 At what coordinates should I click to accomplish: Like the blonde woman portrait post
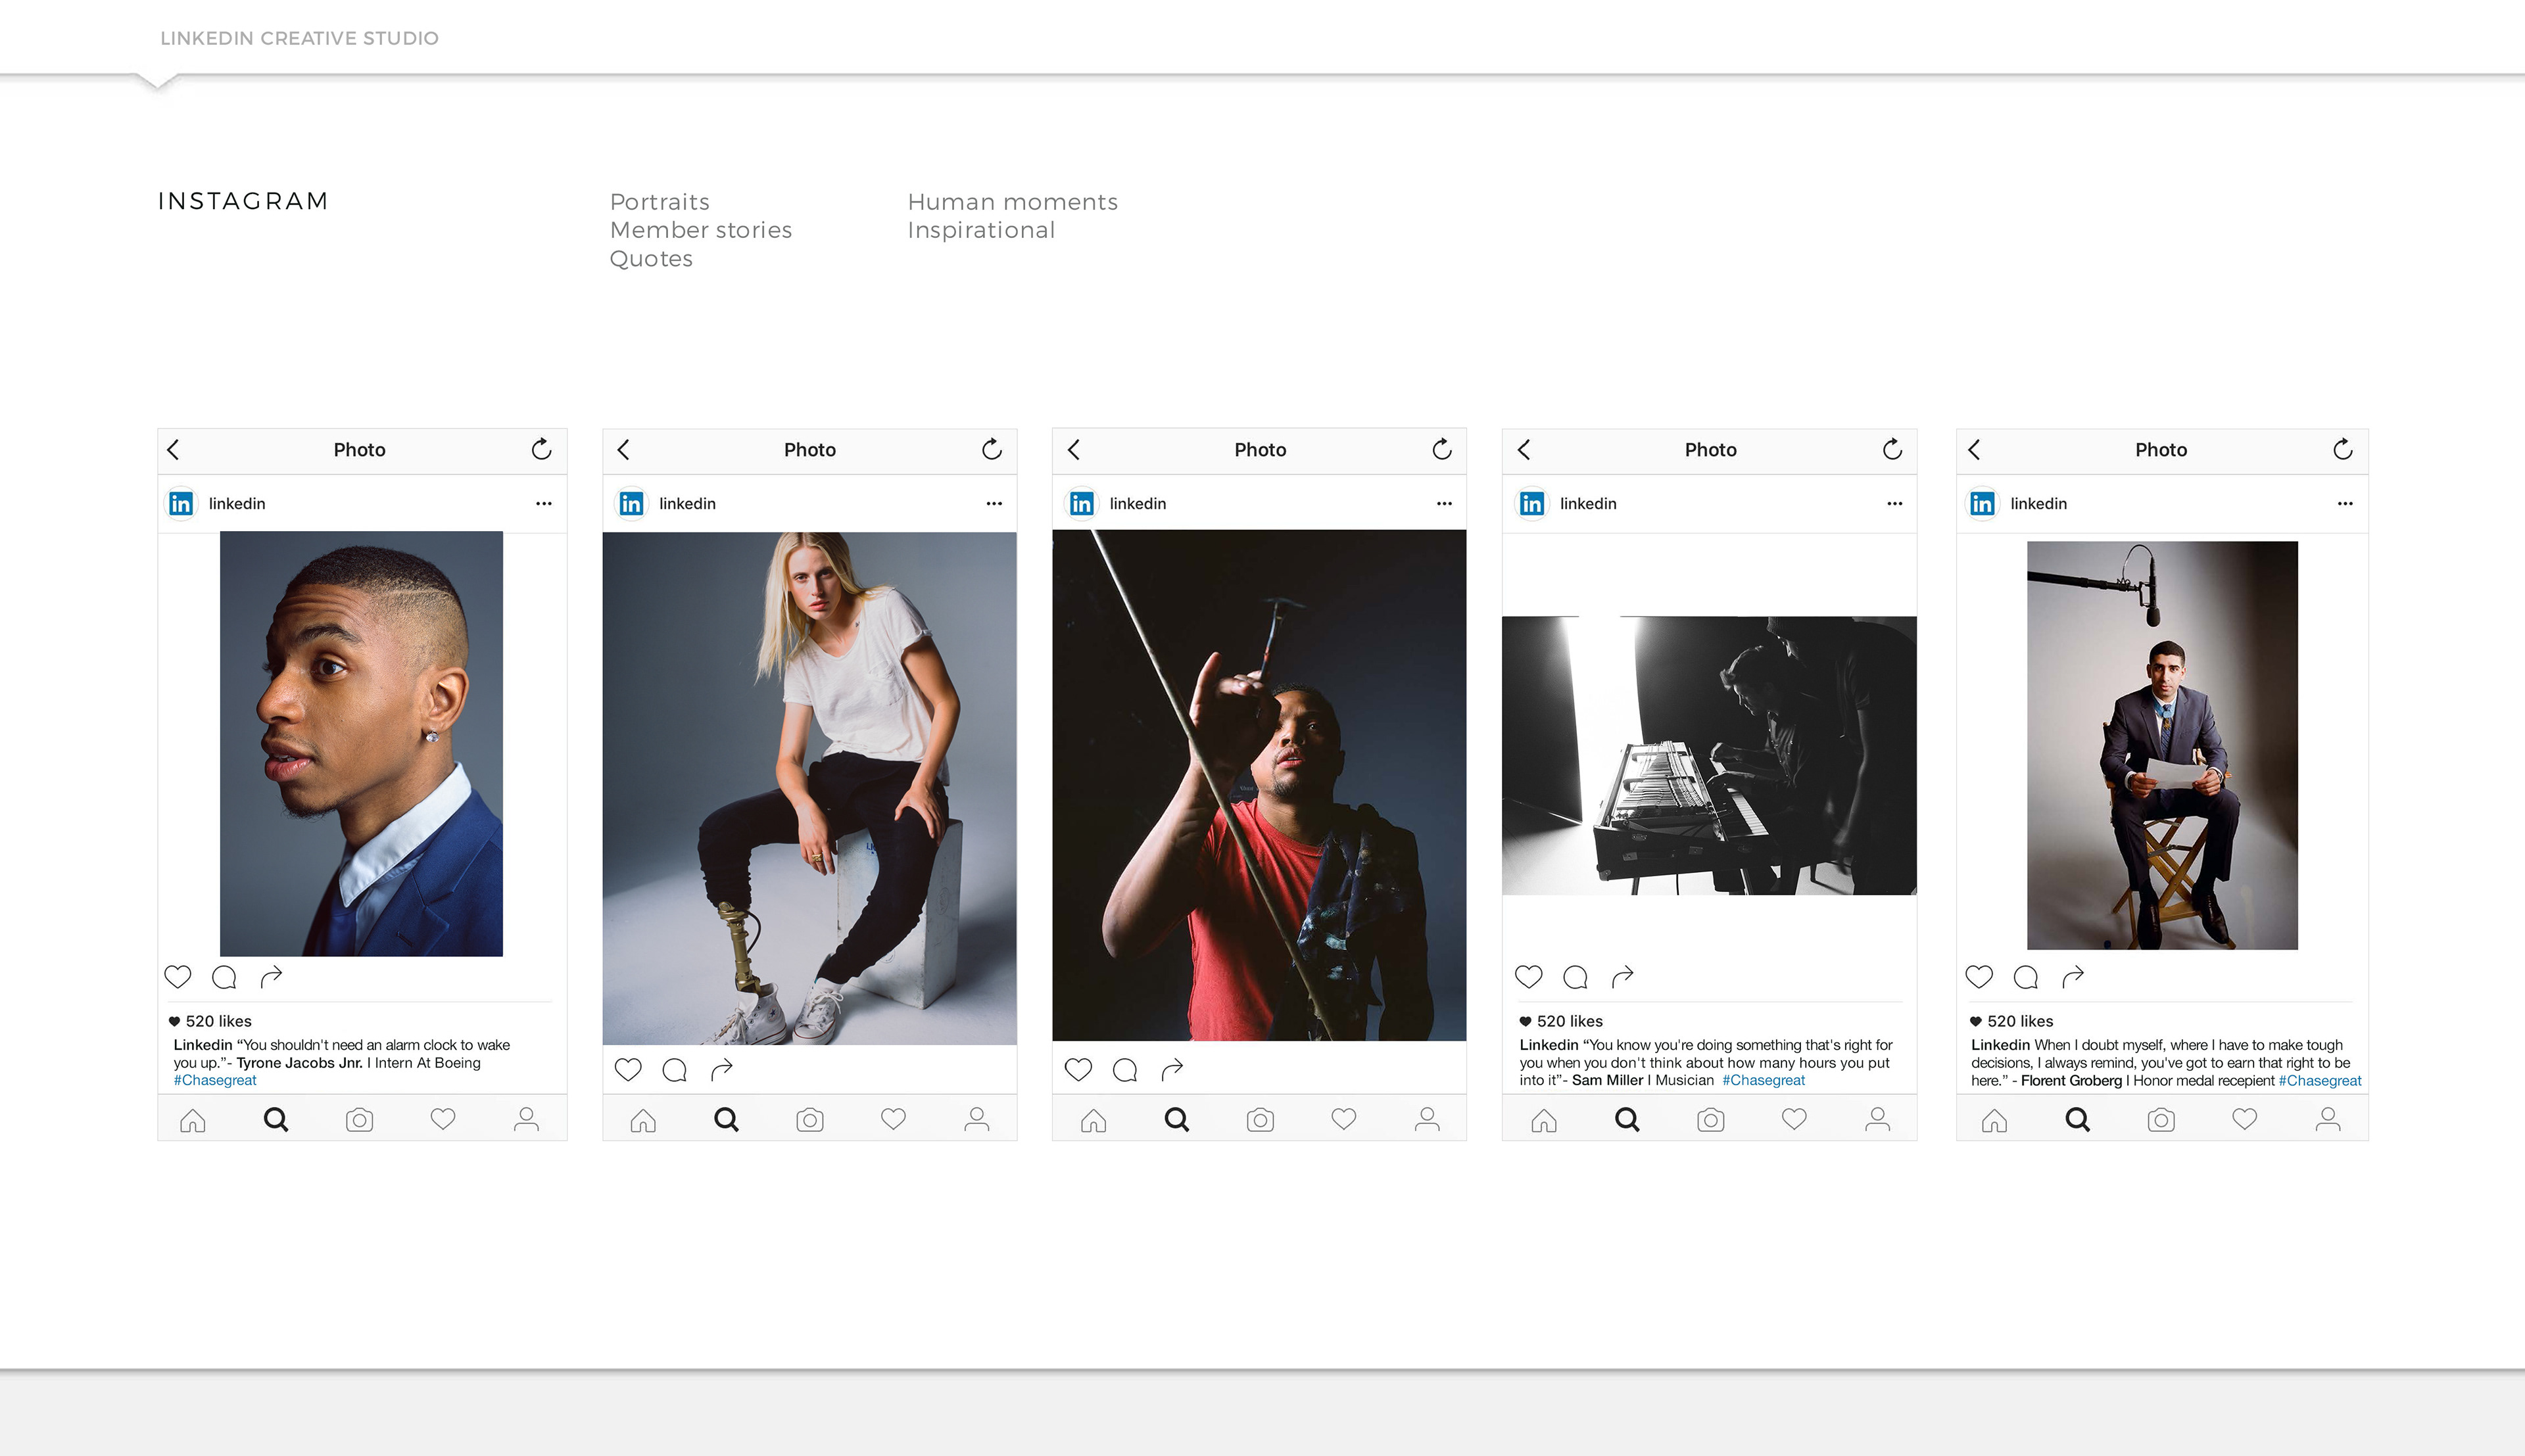[x=627, y=1070]
